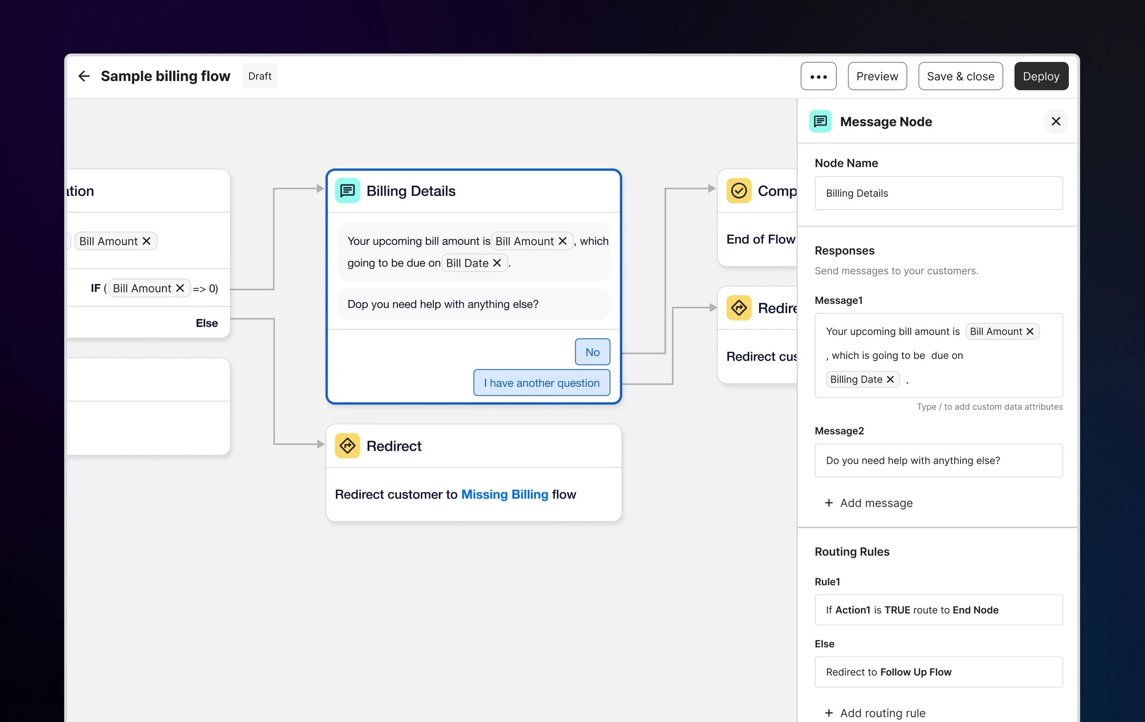Click the Redirect node icon above Missing Billing
Viewport: 1145px width, 722px height.
tap(348, 446)
